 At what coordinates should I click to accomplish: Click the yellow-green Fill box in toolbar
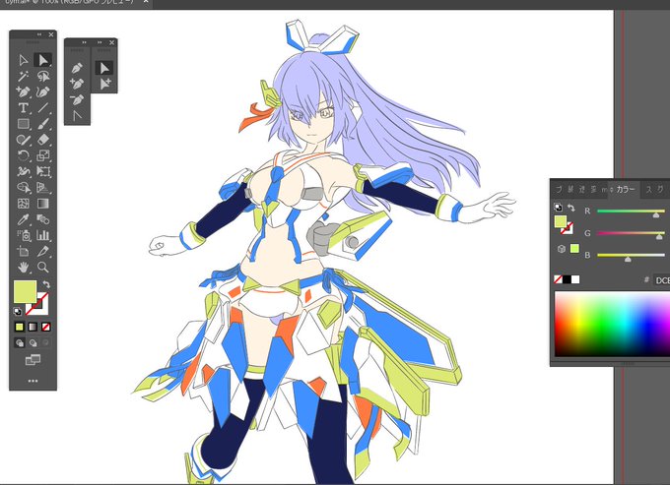click(26, 292)
